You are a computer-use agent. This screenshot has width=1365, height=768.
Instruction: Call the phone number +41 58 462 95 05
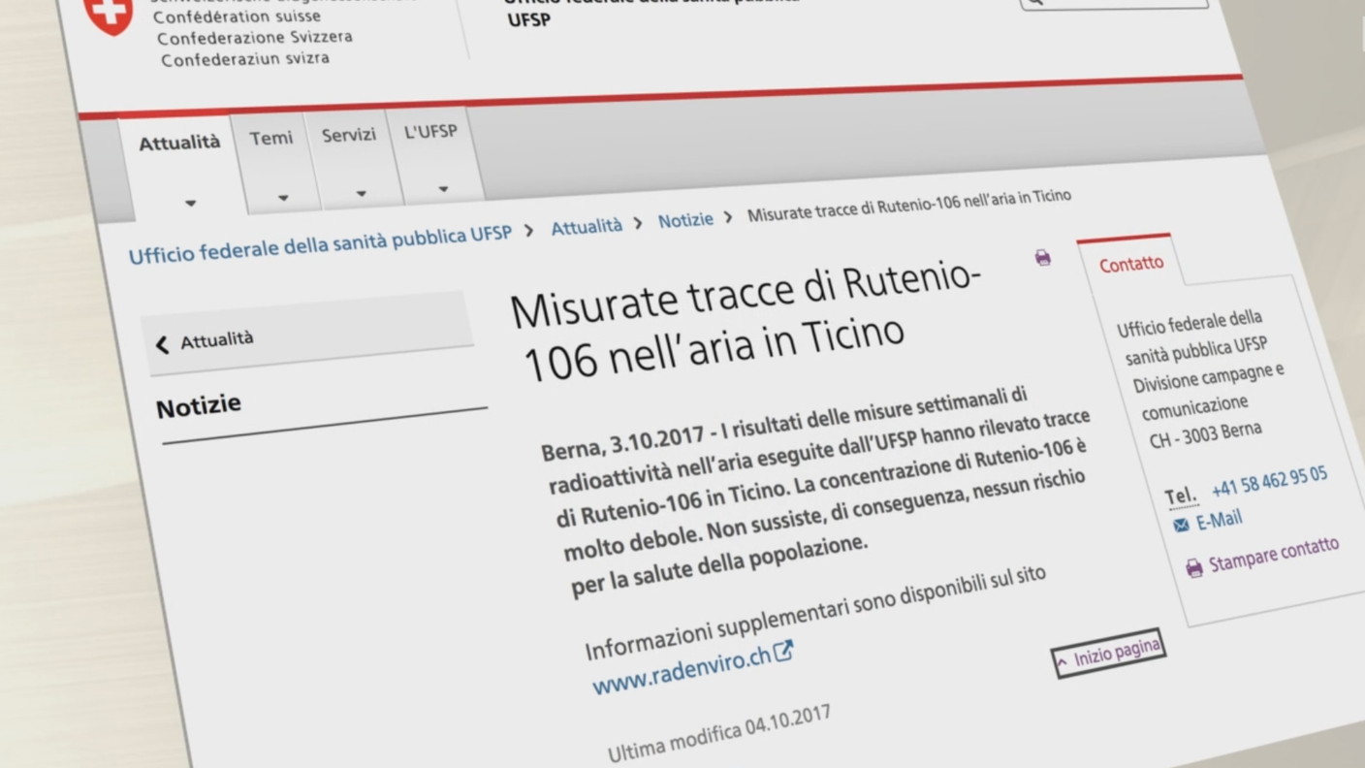click(1269, 481)
